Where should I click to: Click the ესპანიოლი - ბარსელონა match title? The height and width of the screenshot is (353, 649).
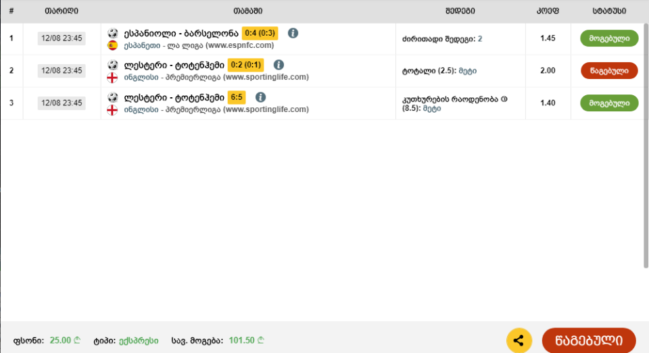[181, 33]
